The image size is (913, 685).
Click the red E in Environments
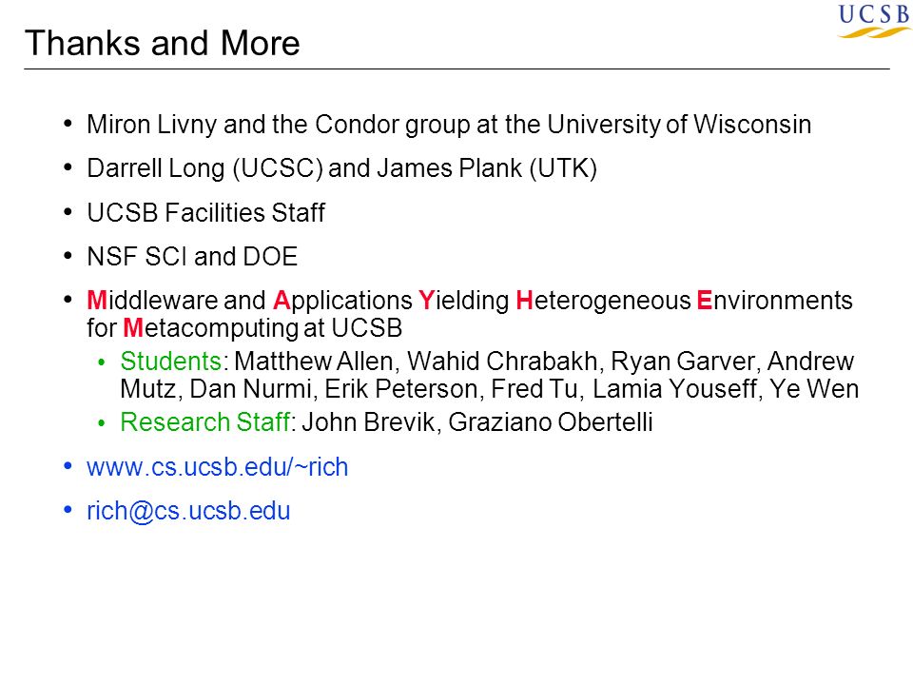point(704,301)
